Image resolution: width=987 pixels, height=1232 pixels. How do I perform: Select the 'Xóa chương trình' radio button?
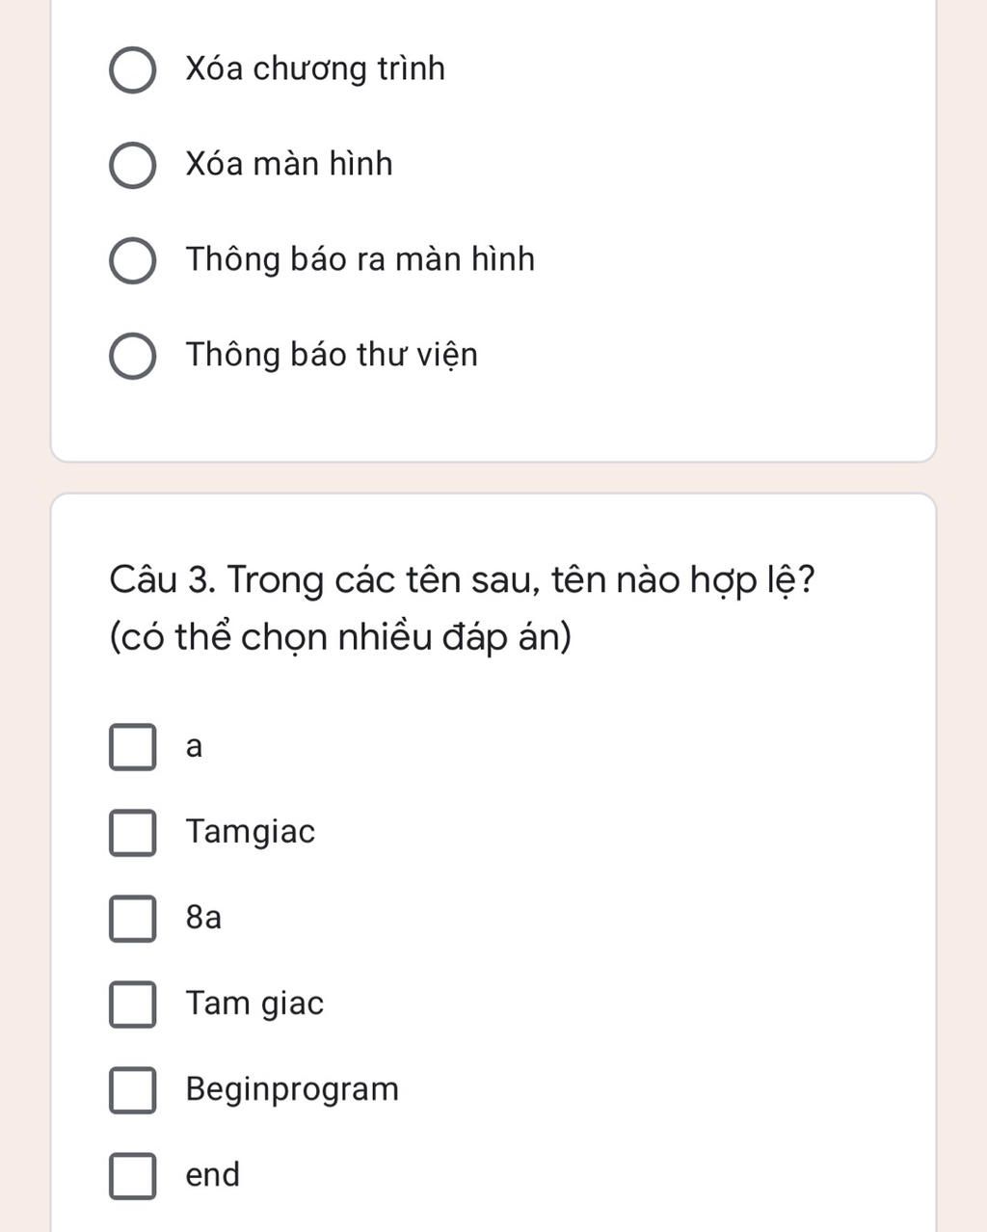point(133,70)
